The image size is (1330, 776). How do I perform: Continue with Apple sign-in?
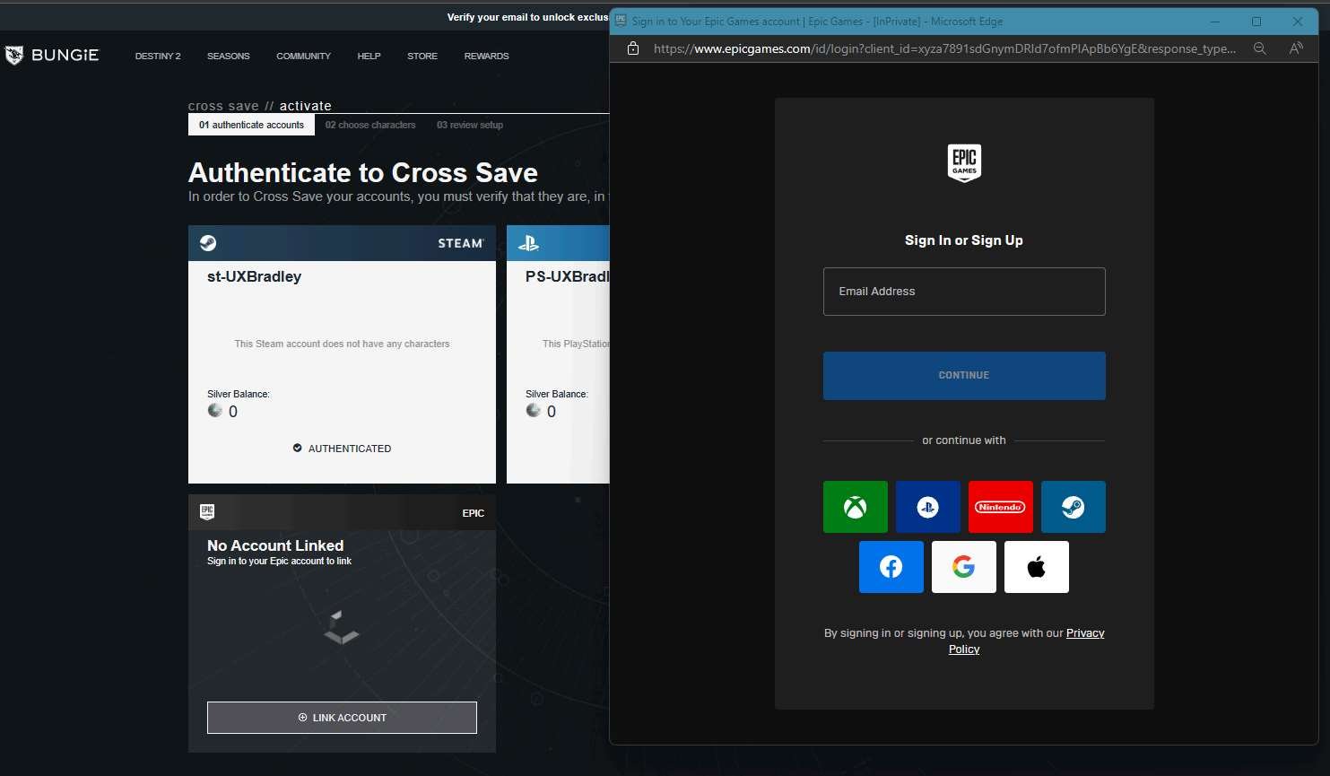click(x=1037, y=567)
